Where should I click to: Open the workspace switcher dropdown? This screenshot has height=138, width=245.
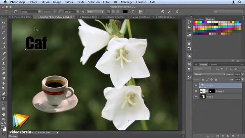point(228,12)
